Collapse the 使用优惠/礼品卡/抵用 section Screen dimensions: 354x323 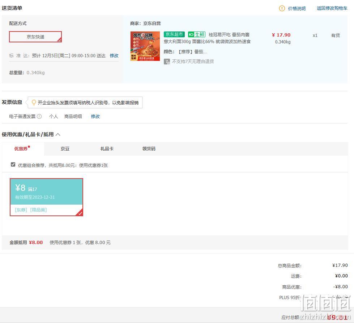pos(58,134)
